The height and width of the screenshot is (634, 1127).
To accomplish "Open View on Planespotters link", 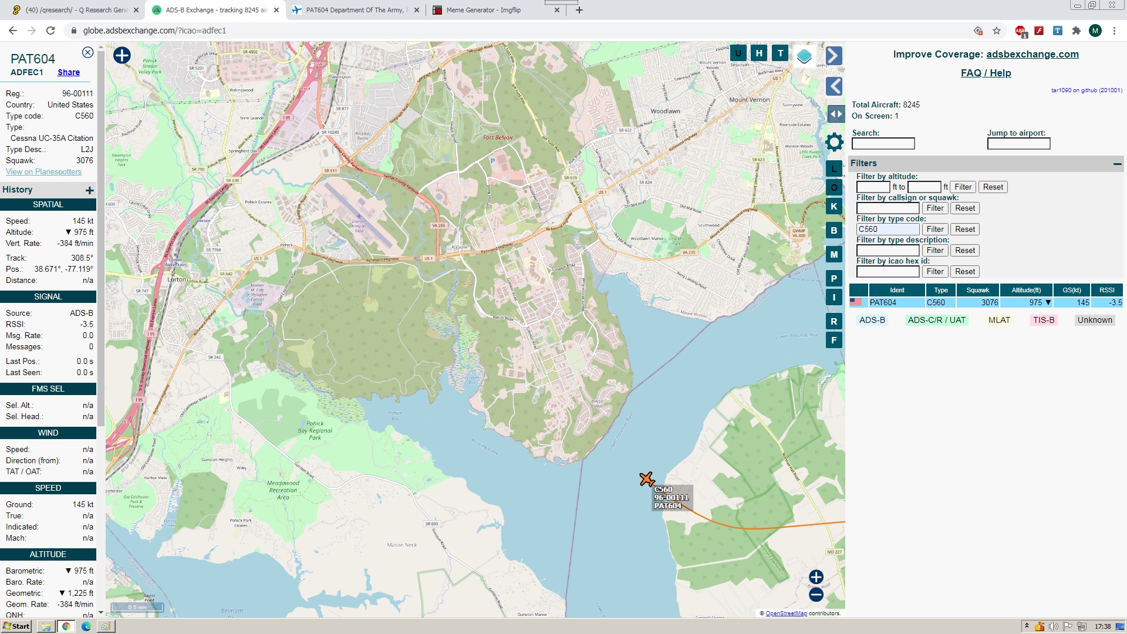I will click(43, 171).
